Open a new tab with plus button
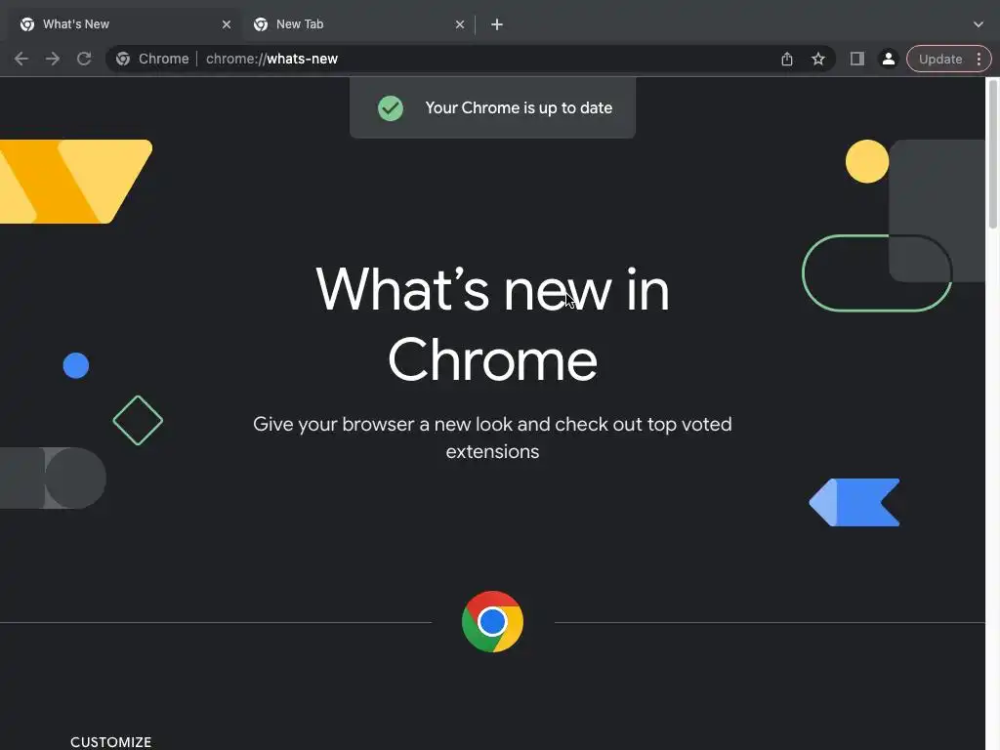The width and height of the screenshot is (1000, 750). point(497,24)
